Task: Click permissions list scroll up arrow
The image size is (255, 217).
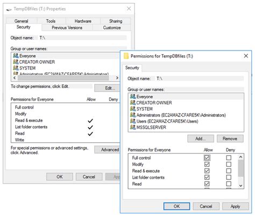Action: 240,157
